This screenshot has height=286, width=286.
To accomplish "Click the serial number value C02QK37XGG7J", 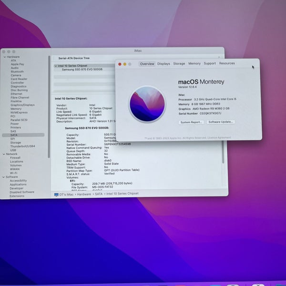I will (x=210, y=113).
